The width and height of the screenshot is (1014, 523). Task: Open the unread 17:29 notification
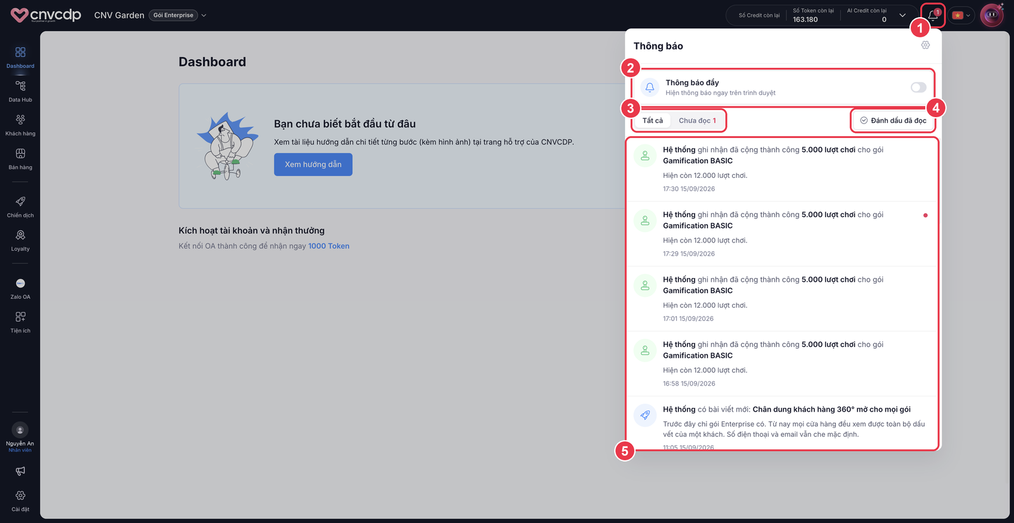(x=781, y=234)
